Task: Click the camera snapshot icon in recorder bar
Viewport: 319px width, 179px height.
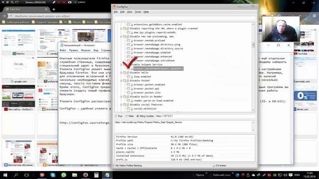Action: coord(70,2)
